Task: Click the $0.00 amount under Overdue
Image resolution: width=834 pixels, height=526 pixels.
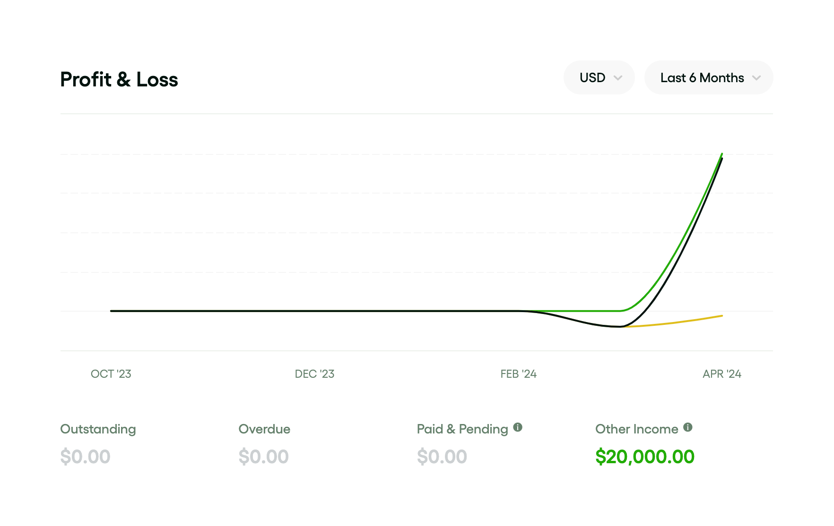Action: 263,457
